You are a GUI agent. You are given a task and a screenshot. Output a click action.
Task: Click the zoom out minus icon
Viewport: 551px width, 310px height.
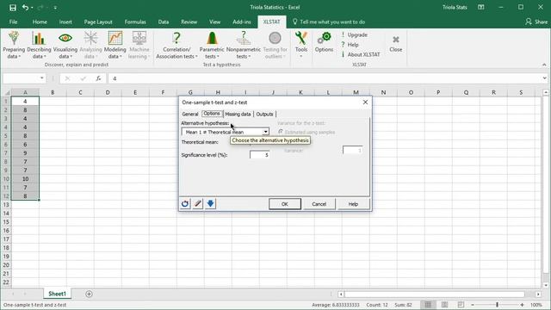coord(473,305)
